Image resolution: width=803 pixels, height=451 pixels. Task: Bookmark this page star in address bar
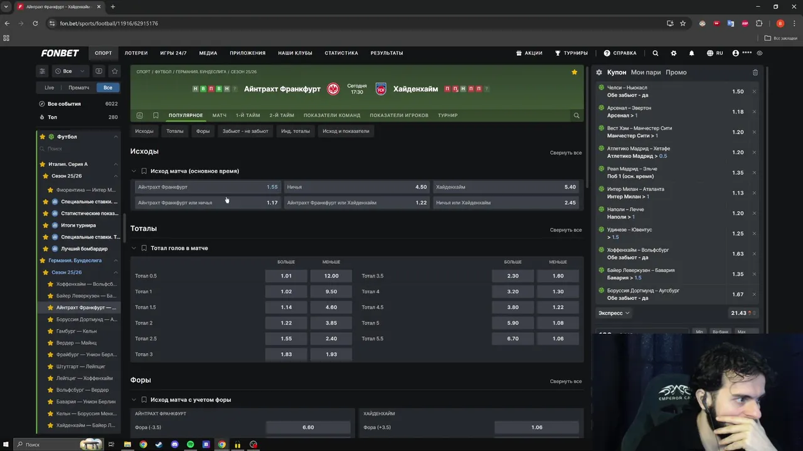(683, 23)
